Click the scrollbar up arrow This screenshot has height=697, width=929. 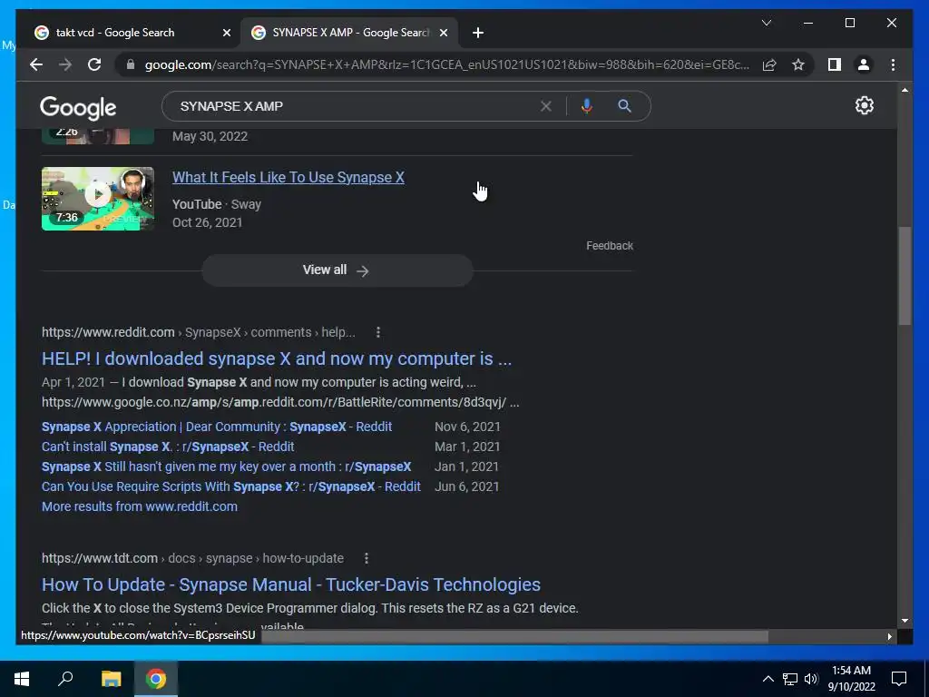(x=905, y=90)
